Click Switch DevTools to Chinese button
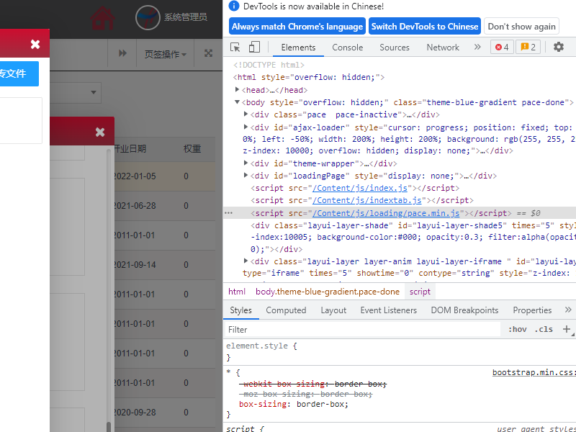The height and width of the screenshot is (432, 576). click(424, 27)
